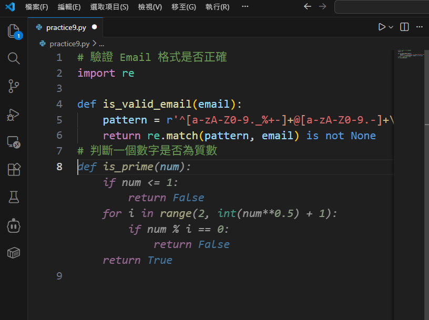Viewport: 429px width, 320px height.
Task: Split the editor to the right
Action: 404,27
